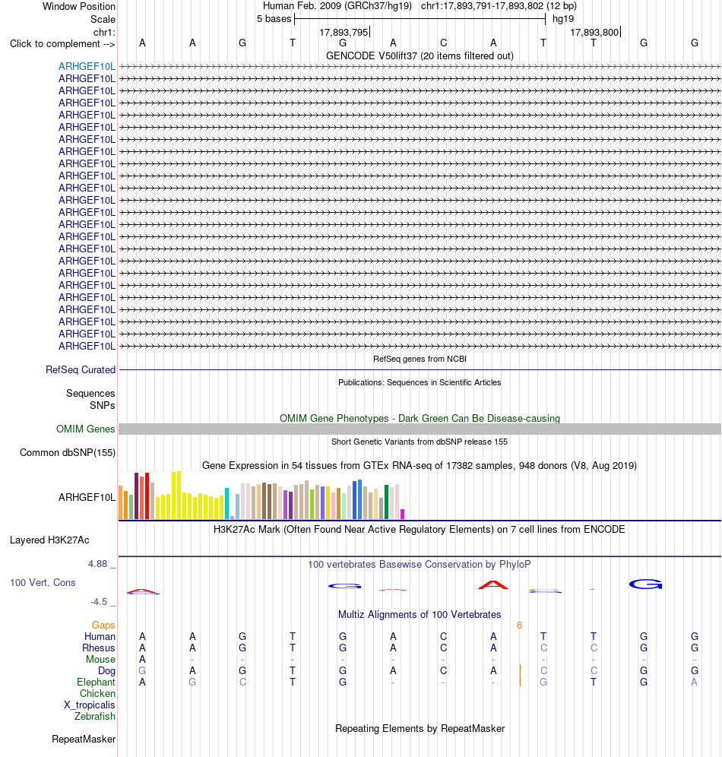Click the 'Click to complement -->' label
722x757 pixels.
pos(62,44)
